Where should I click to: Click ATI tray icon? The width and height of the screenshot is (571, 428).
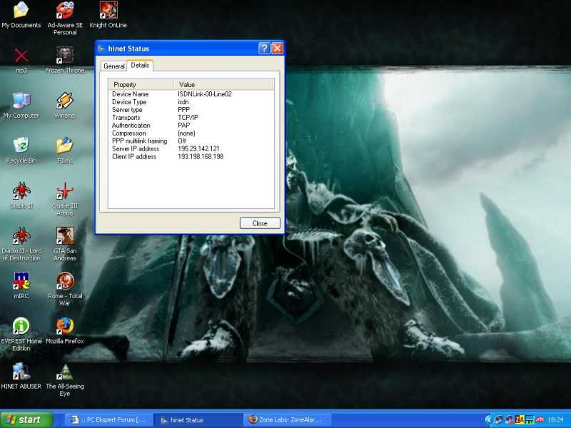coord(540,419)
